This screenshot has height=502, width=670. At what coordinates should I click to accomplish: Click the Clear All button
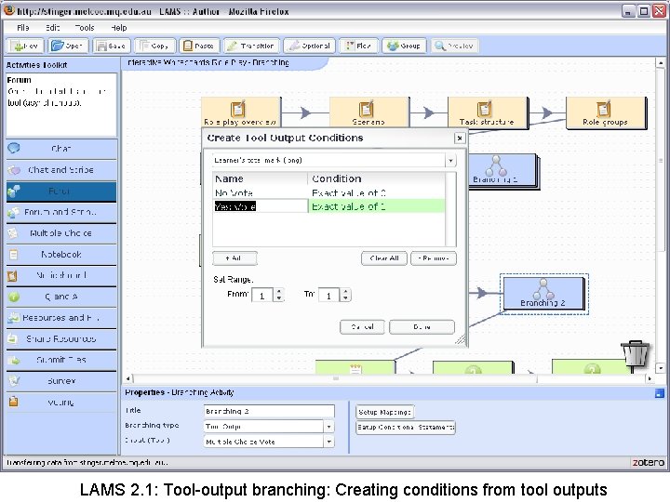[384, 258]
